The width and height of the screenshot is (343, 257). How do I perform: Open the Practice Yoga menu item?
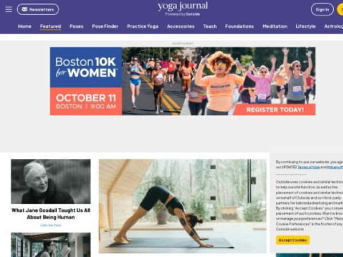coord(142,26)
